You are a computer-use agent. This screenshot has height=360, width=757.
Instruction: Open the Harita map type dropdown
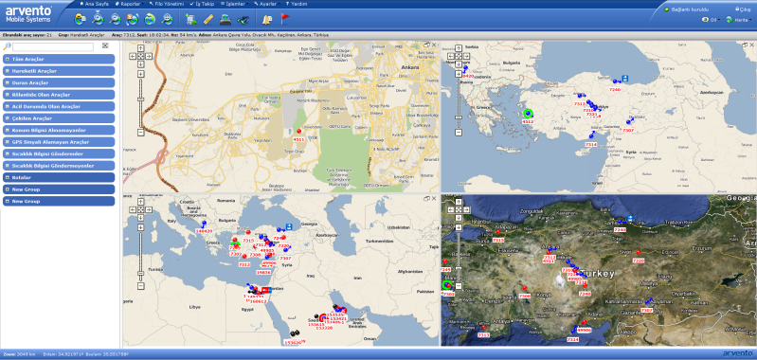(740, 20)
